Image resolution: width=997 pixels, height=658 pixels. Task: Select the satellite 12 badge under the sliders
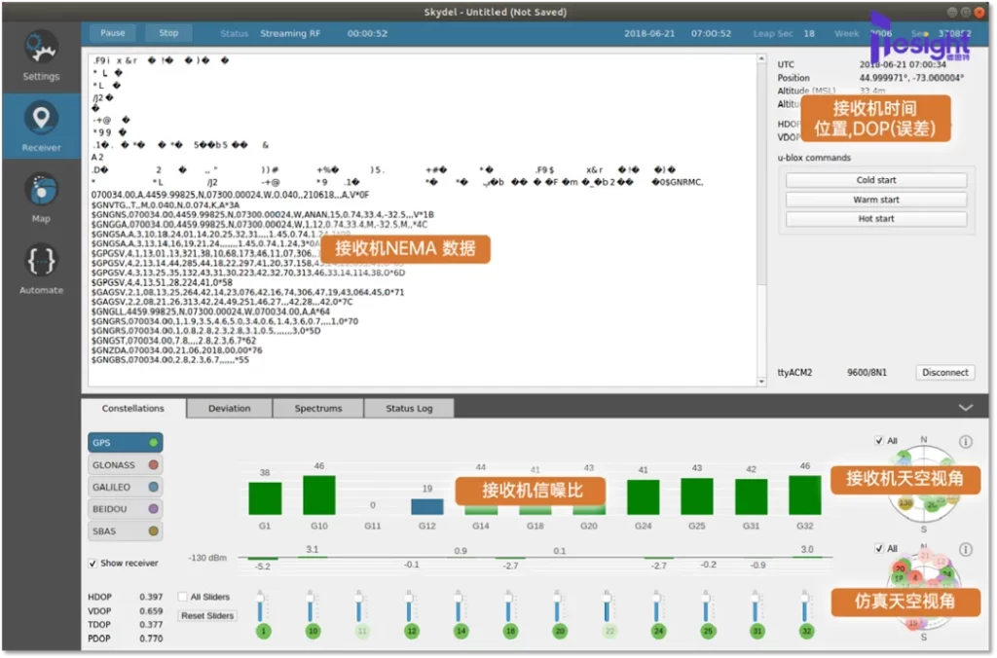click(412, 631)
